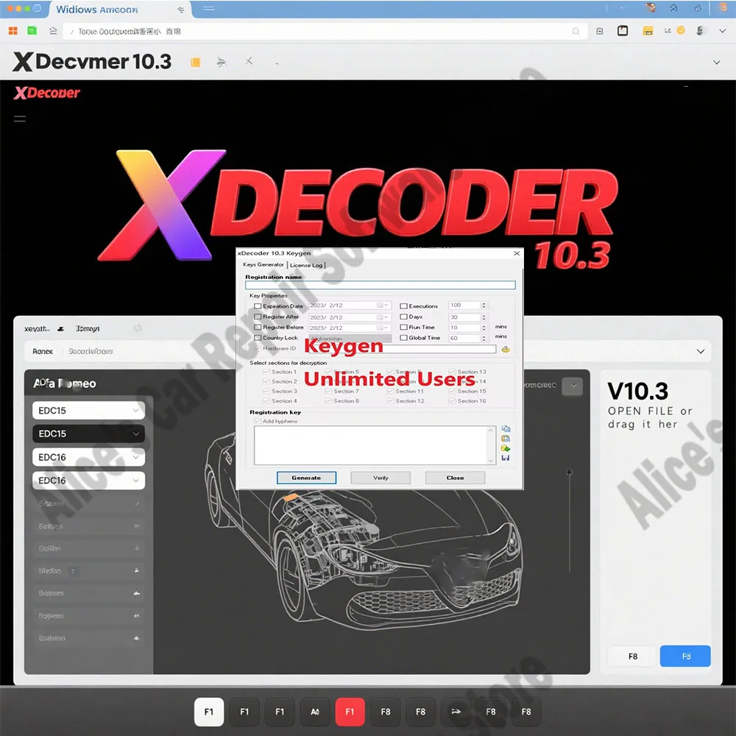Image resolution: width=736 pixels, height=736 pixels.
Task: Enable the Days checkbox
Action: tap(403, 316)
